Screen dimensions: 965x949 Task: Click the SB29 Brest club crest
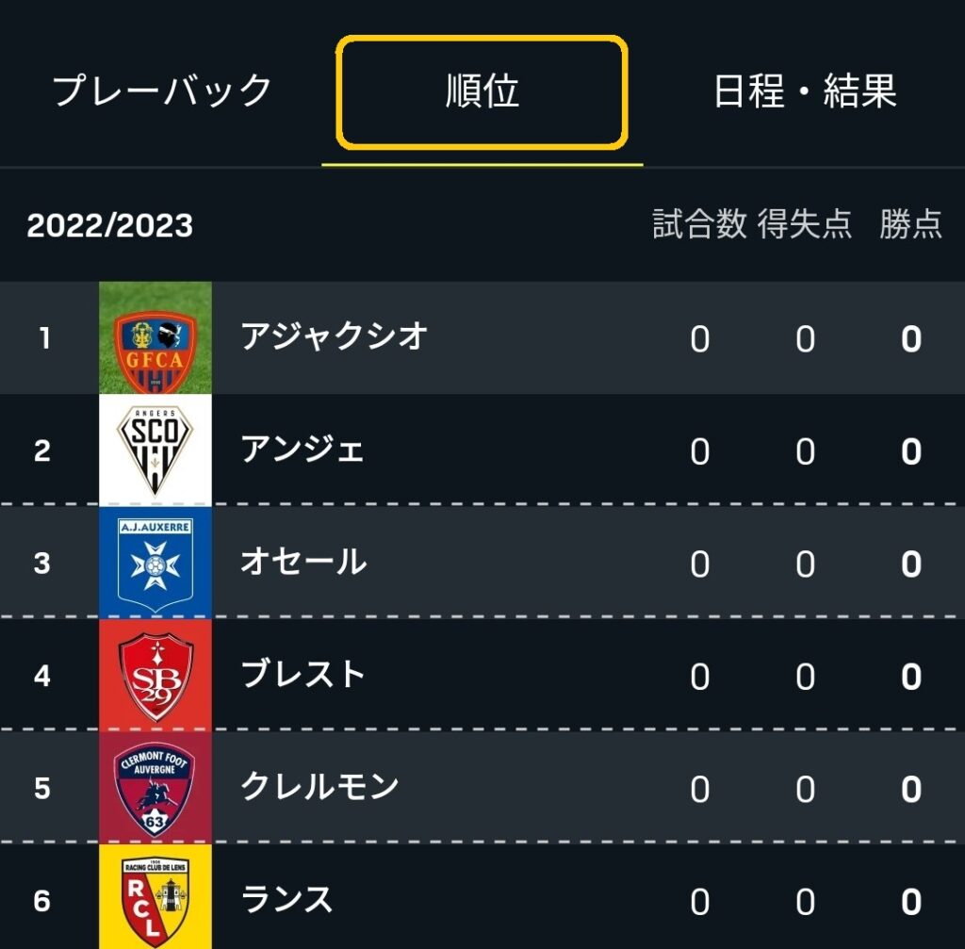click(x=155, y=675)
